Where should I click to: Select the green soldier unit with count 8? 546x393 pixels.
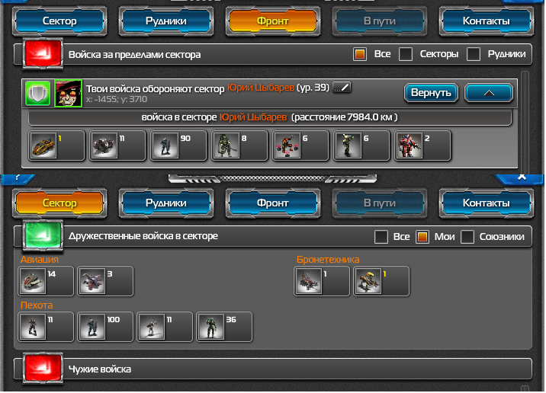pos(239,145)
